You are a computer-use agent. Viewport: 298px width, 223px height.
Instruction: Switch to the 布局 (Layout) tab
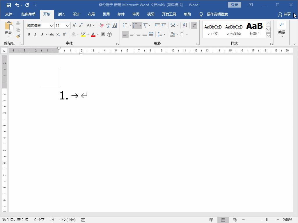[91, 14]
